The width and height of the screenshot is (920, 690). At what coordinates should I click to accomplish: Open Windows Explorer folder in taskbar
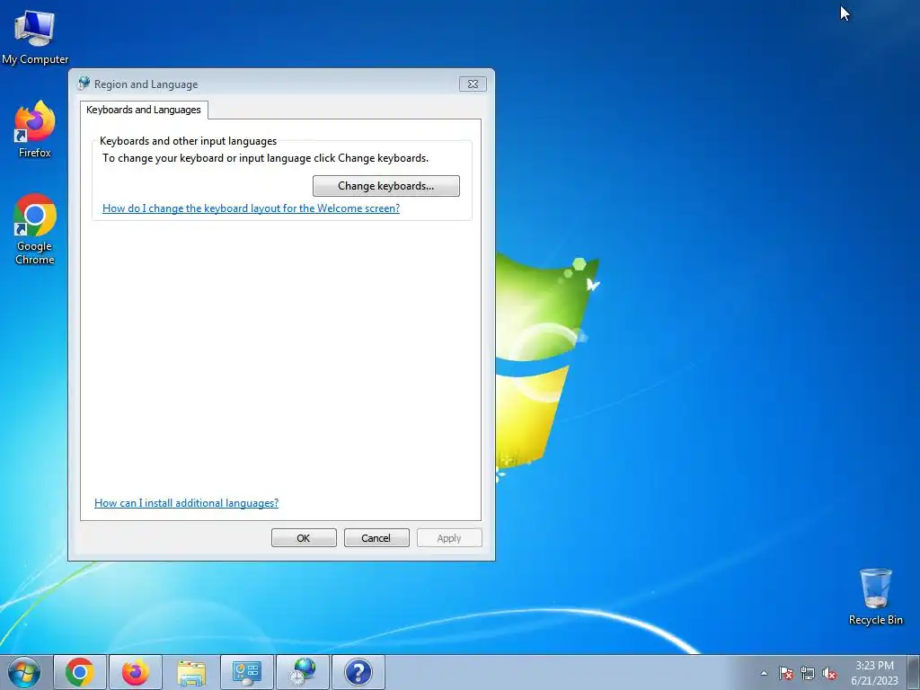tap(191, 672)
